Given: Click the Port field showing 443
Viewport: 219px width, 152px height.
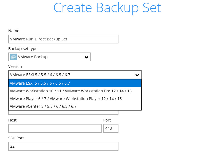Looking at the screenshot, I should [x=111, y=128].
